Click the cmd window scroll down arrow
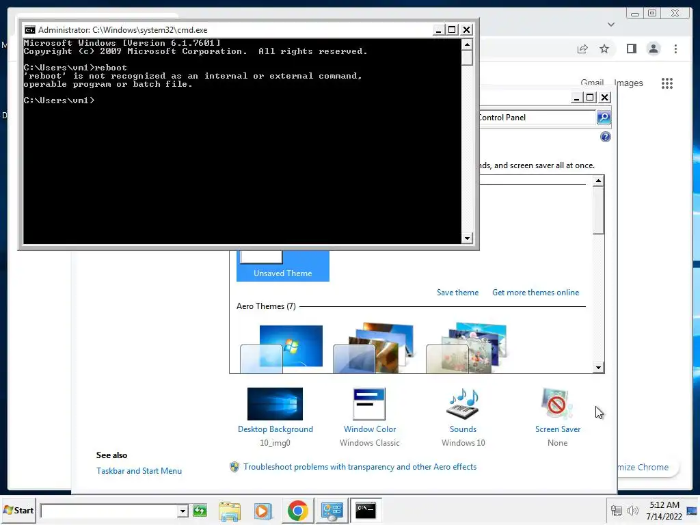The height and width of the screenshot is (525, 700). (x=467, y=239)
